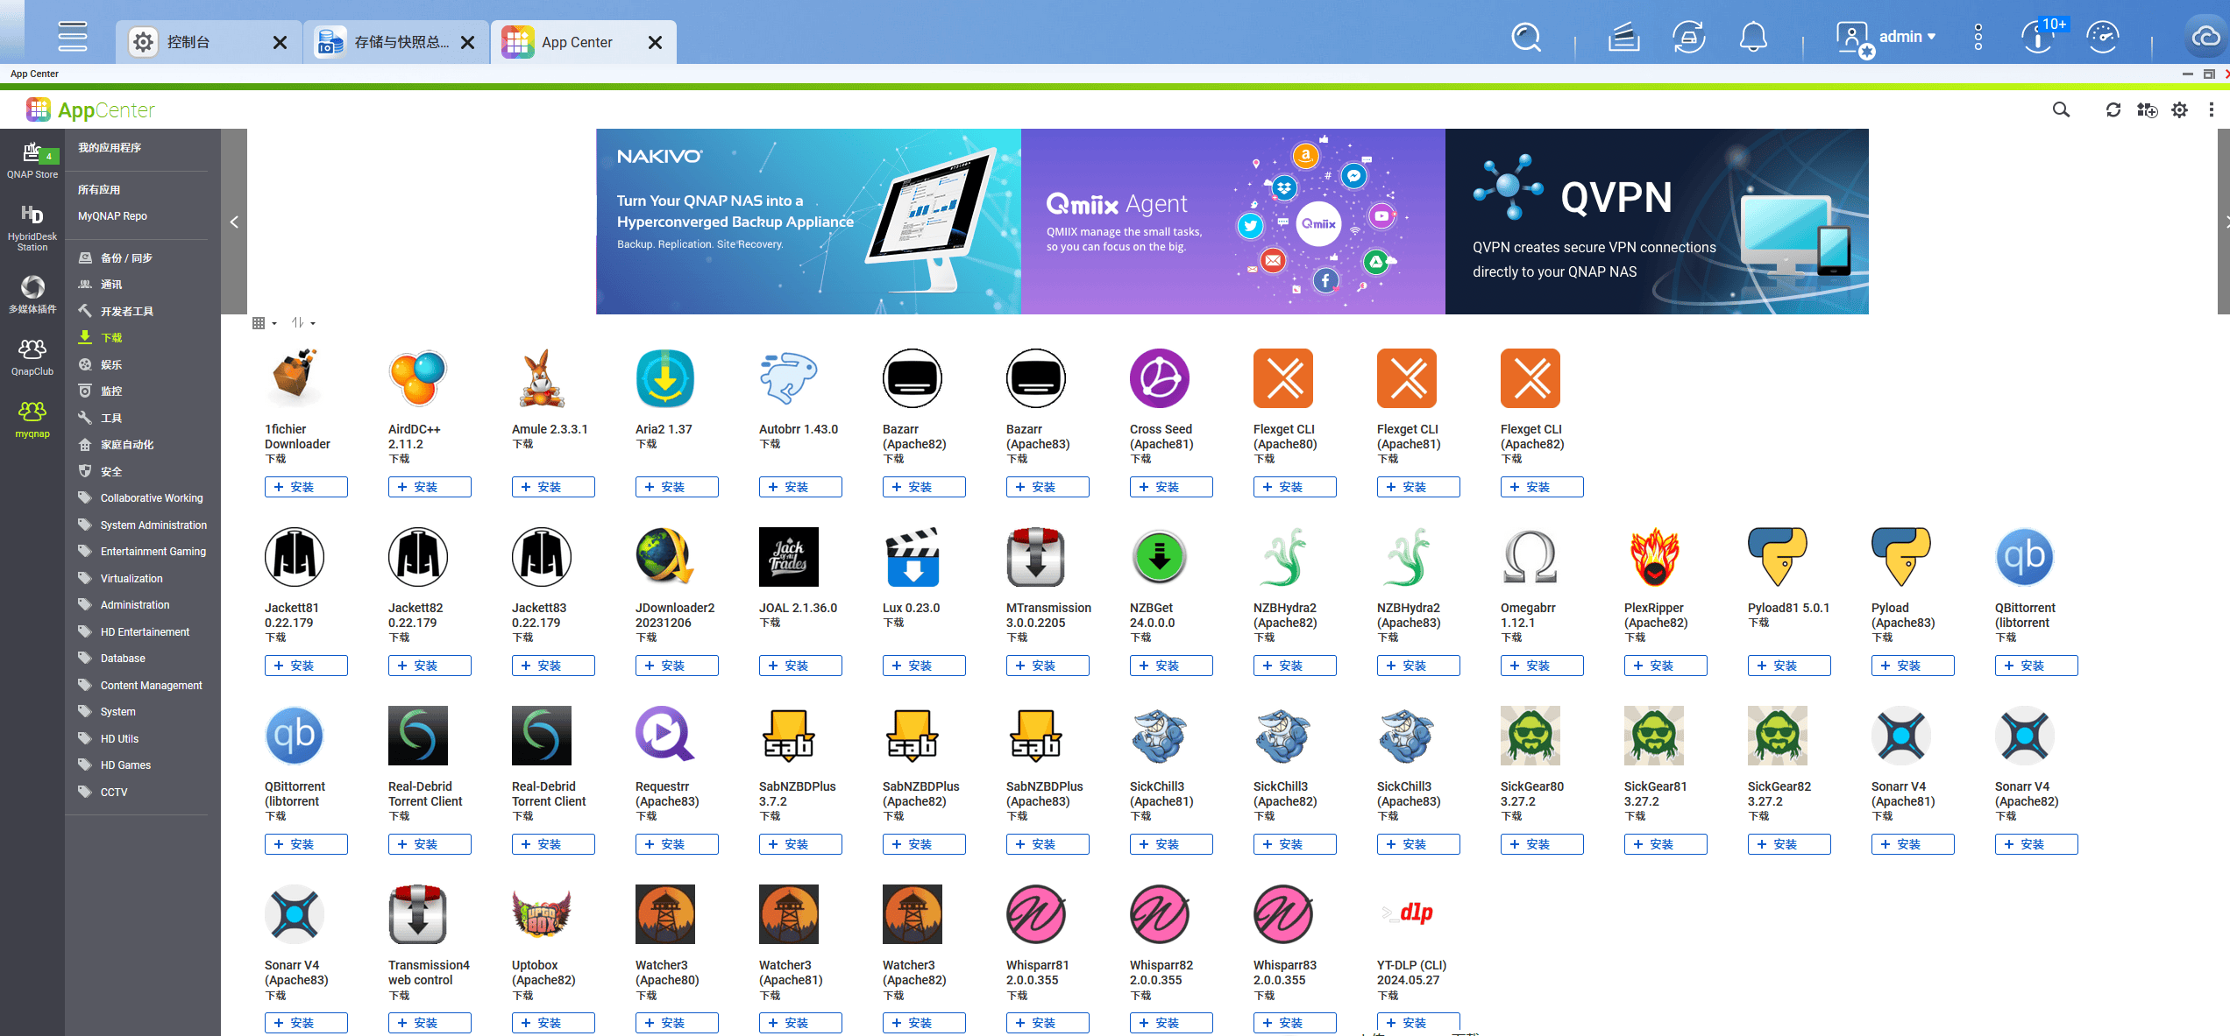This screenshot has height=1036, width=2230.
Task: Open the 1fichier Downloader app icon
Action: click(295, 378)
